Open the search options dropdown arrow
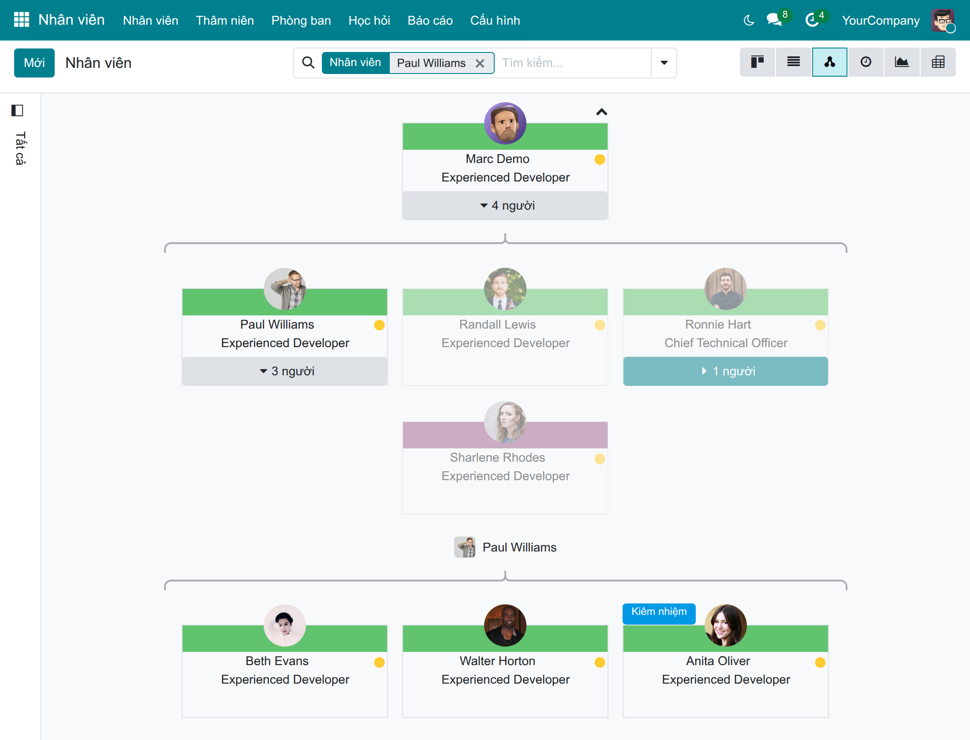The image size is (970, 740). 664,63
